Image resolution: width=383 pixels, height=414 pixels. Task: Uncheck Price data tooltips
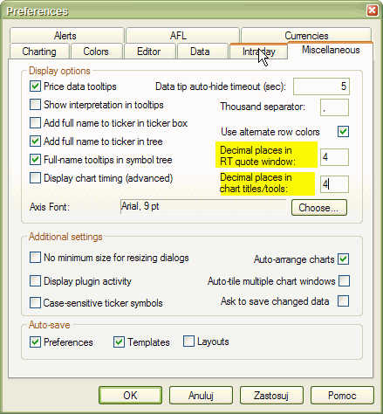pyautogui.click(x=35, y=86)
